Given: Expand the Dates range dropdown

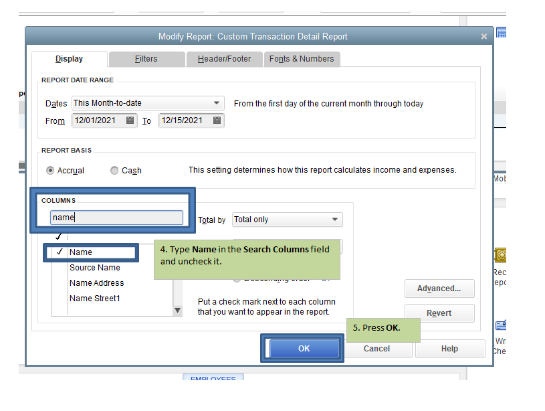Looking at the screenshot, I should (217, 103).
